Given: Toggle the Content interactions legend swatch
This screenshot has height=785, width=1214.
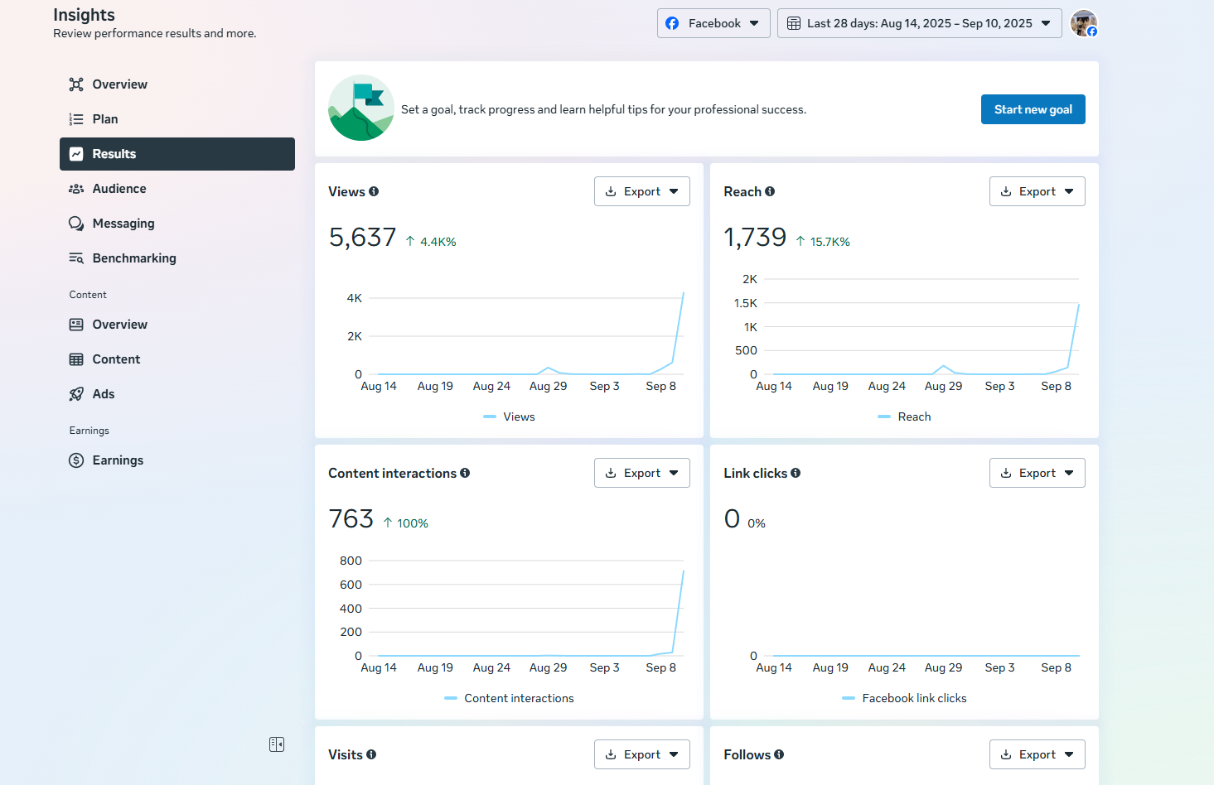Looking at the screenshot, I should 451,698.
